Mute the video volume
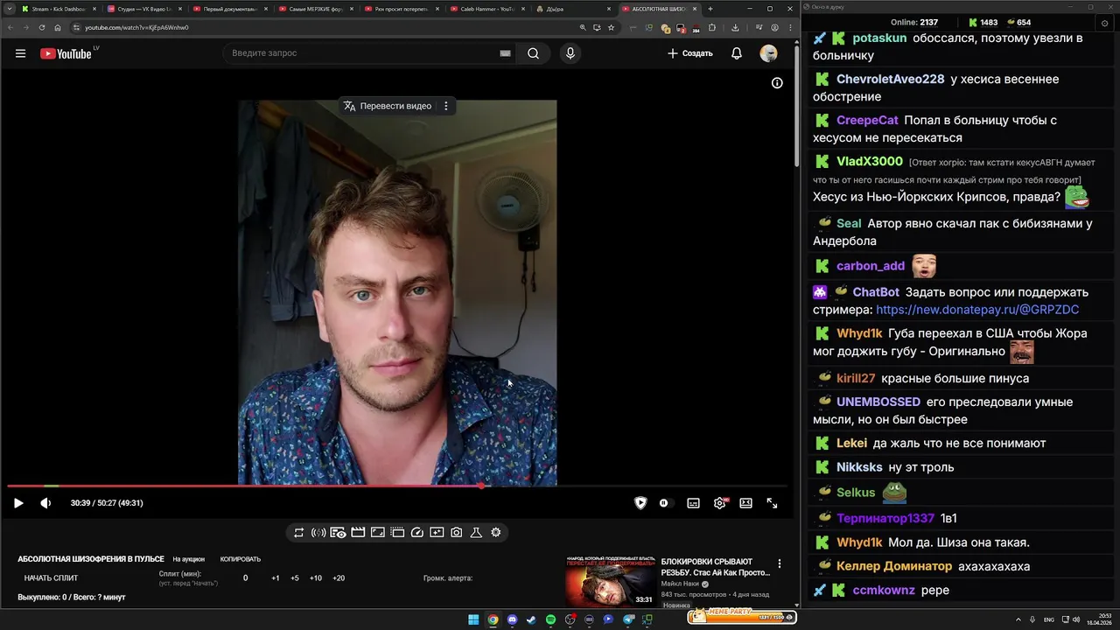 pos(45,503)
